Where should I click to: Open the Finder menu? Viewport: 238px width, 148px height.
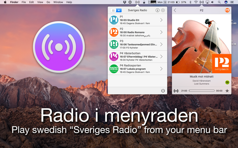click(x=14, y=2)
